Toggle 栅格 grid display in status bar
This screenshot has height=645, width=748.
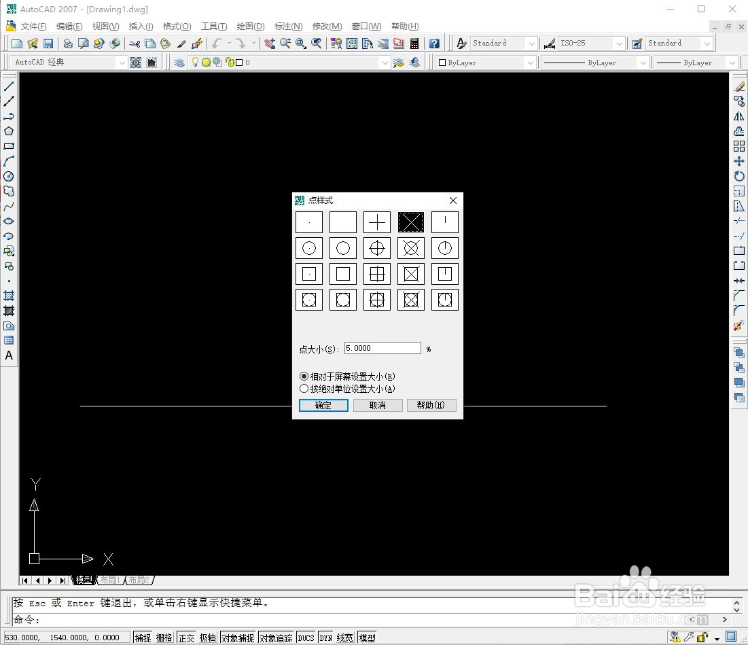[164, 638]
